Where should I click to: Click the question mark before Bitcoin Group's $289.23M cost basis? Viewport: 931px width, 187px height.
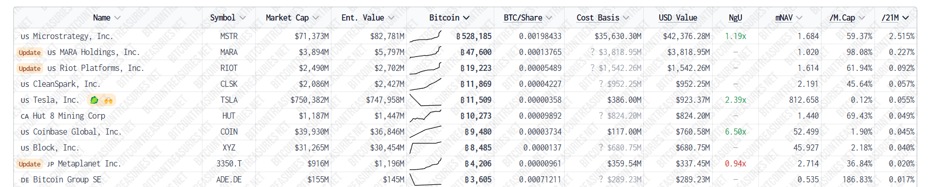[601, 179]
